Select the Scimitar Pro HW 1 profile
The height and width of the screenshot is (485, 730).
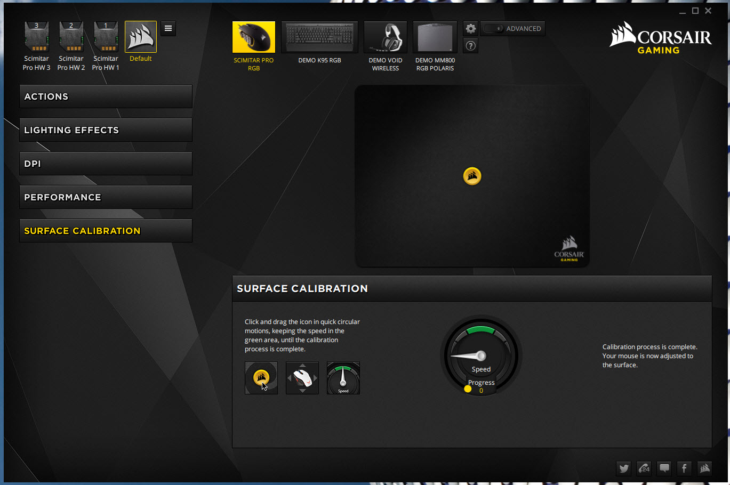pyautogui.click(x=106, y=46)
